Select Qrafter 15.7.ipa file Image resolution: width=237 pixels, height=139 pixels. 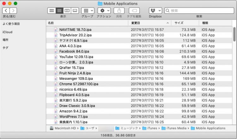coord(139,67)
